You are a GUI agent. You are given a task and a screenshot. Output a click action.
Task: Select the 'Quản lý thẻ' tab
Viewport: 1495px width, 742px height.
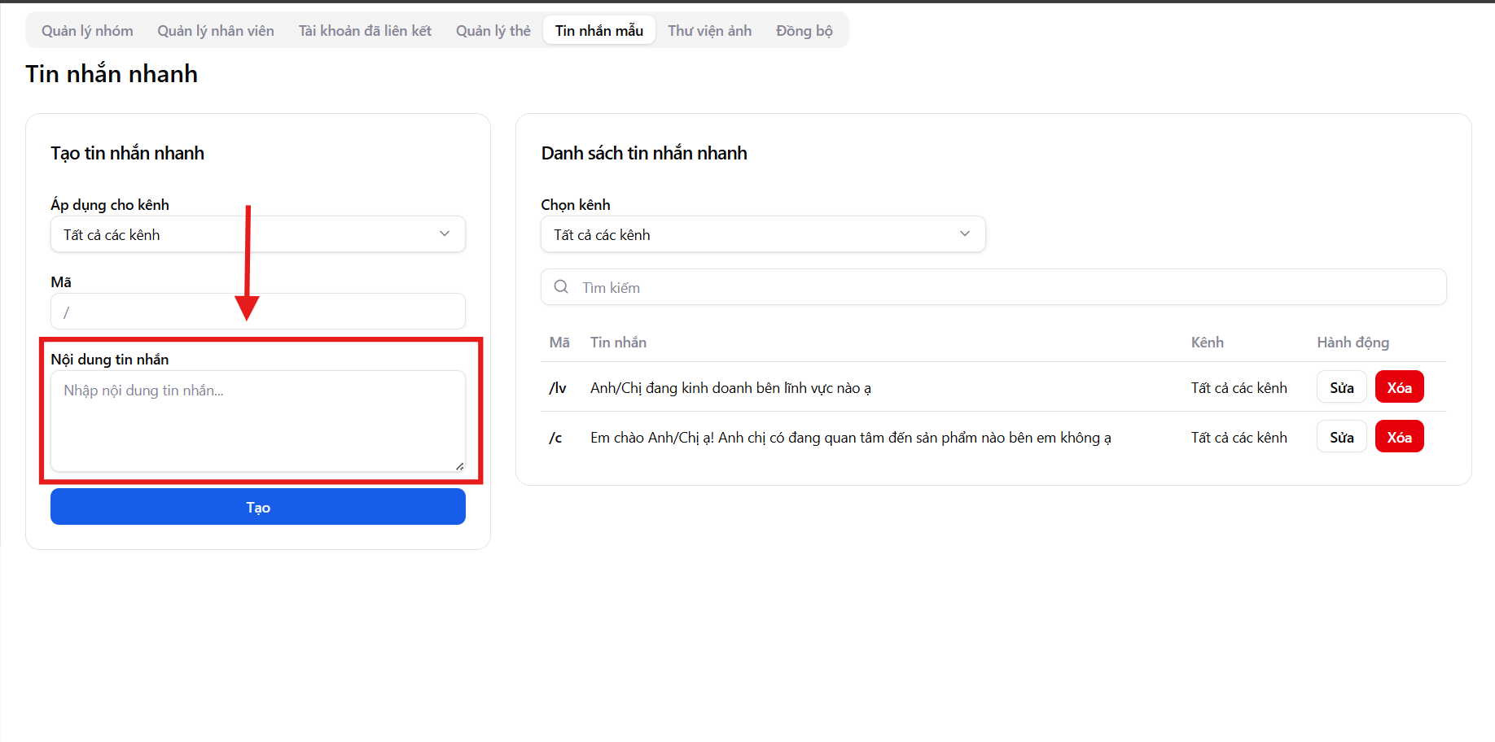tap(493, 31)
